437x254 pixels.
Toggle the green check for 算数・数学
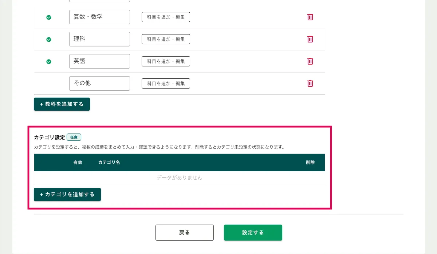[x=49, y=17]
